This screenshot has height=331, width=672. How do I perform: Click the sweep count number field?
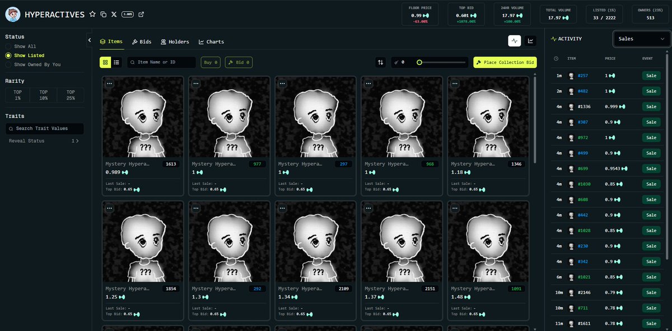coord(402,62)
